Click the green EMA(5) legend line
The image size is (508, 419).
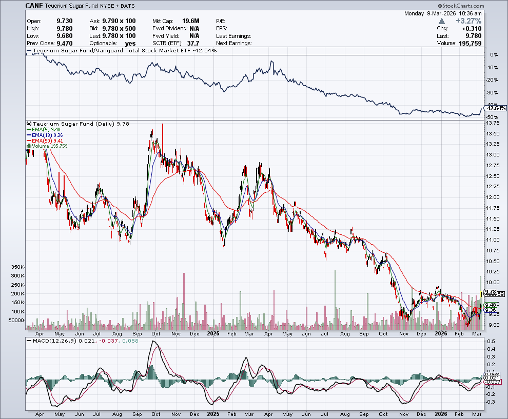click(x=29, y=130)
